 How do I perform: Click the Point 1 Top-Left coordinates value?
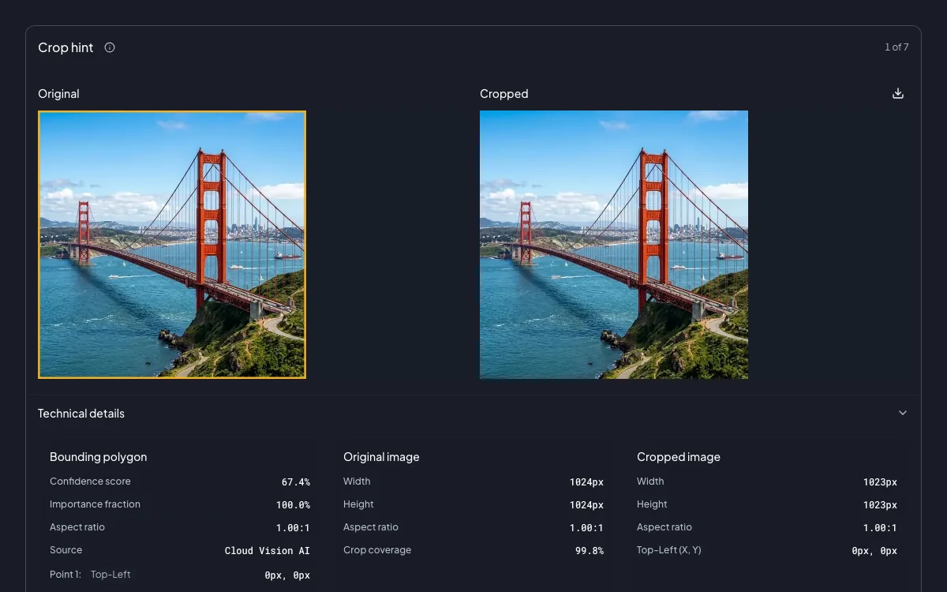[287, 575]
